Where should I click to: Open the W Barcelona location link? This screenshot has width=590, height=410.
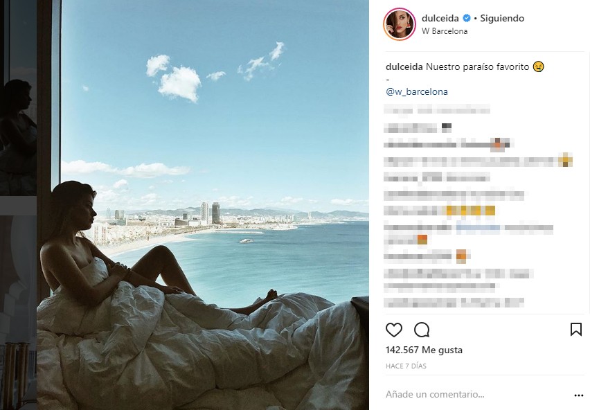pyautogui.click(x=445, y=31)
